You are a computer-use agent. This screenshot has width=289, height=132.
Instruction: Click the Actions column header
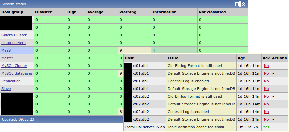coord(279,58)
